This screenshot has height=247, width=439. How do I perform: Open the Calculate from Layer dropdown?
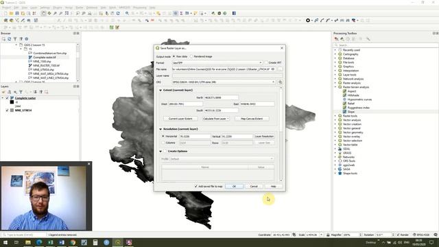pos(216,119)
